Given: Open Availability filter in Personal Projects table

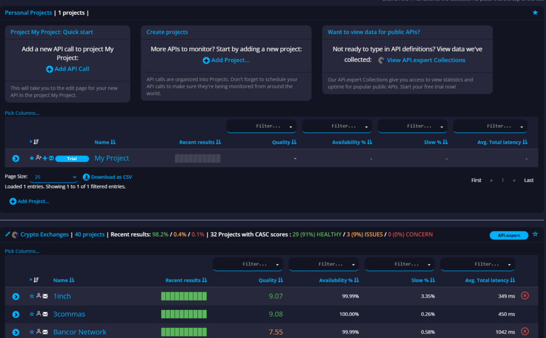Looking at the screenshot, I should (337, 126).
